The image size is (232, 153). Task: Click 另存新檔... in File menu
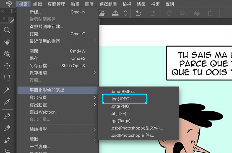[40, 66]
